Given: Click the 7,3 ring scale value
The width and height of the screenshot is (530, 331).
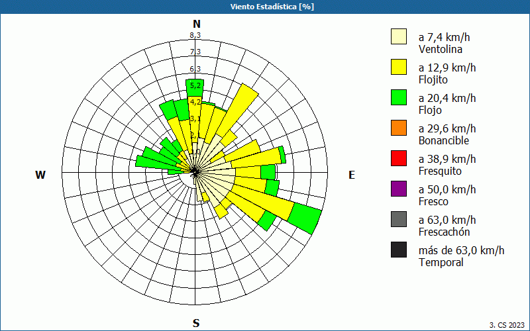Looking at the screenshot, I should pos(195,52).
